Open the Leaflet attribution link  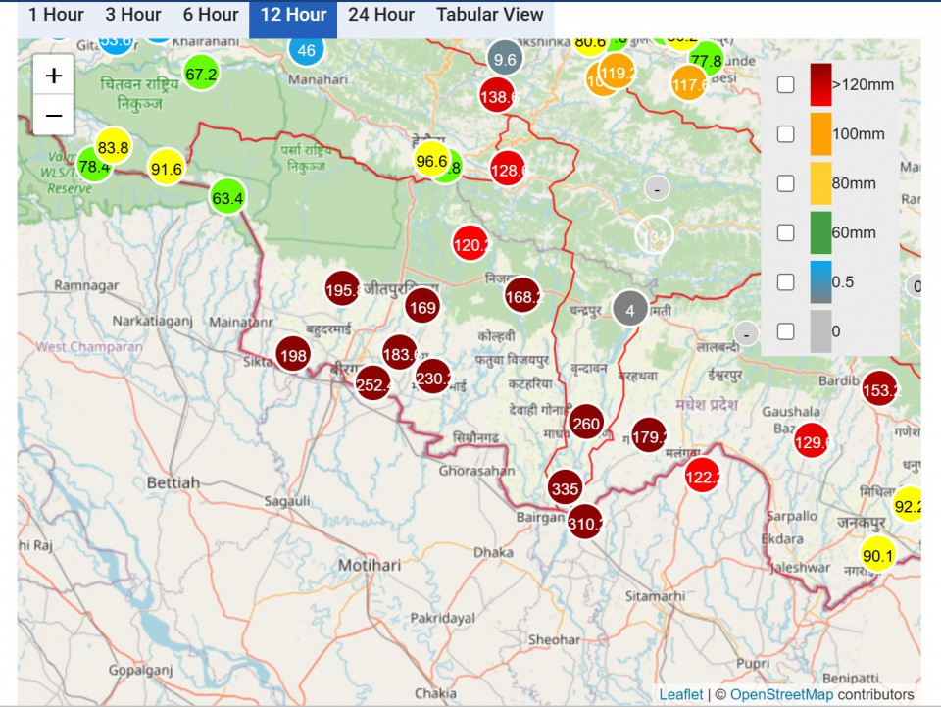point(680,694)
